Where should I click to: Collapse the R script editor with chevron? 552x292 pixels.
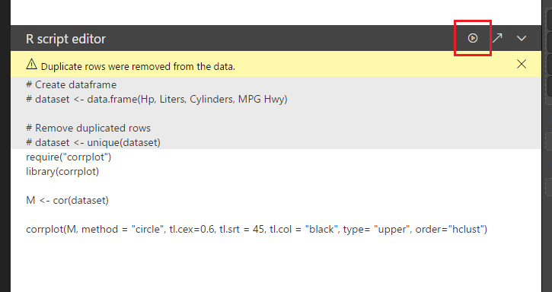pyautogui.click(x=522, y=38)
